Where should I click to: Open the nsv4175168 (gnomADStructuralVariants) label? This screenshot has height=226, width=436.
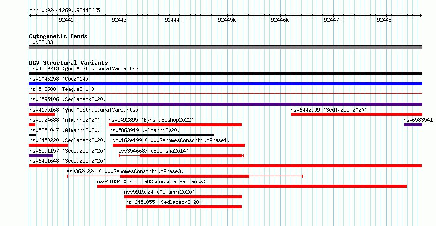click(84, 110)
